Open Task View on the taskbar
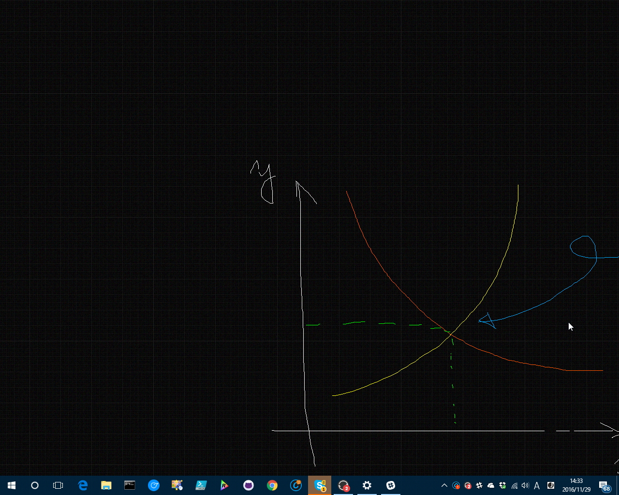The height and width of the screenshot is (495, 619). [x=58, y=485]
